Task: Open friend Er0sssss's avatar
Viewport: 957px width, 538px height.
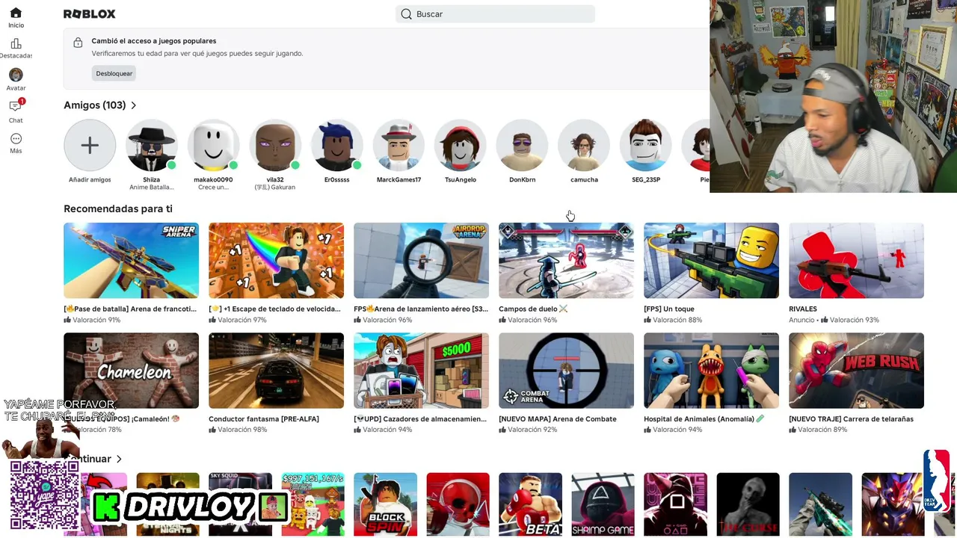Action: tap(337, 145)
